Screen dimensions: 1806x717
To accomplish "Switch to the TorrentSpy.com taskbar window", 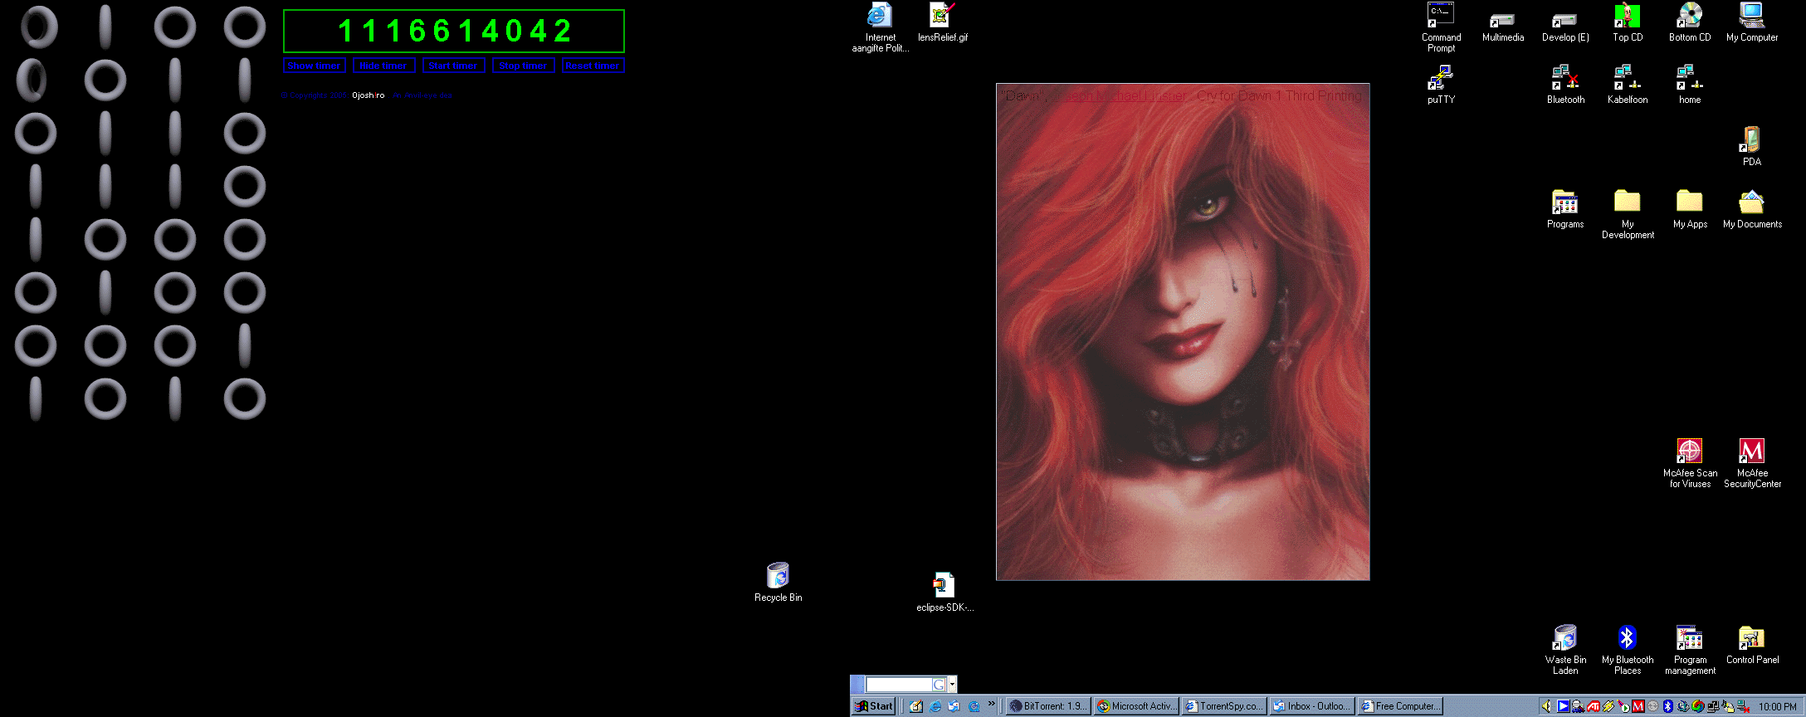I will [x=1224, y=706].
